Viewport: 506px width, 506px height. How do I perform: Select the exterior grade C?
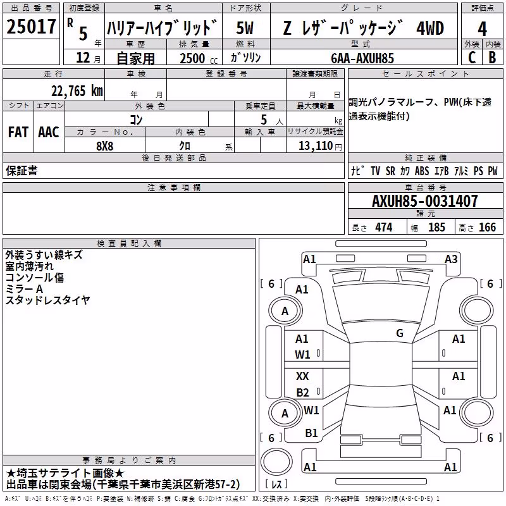click(472, 58)
